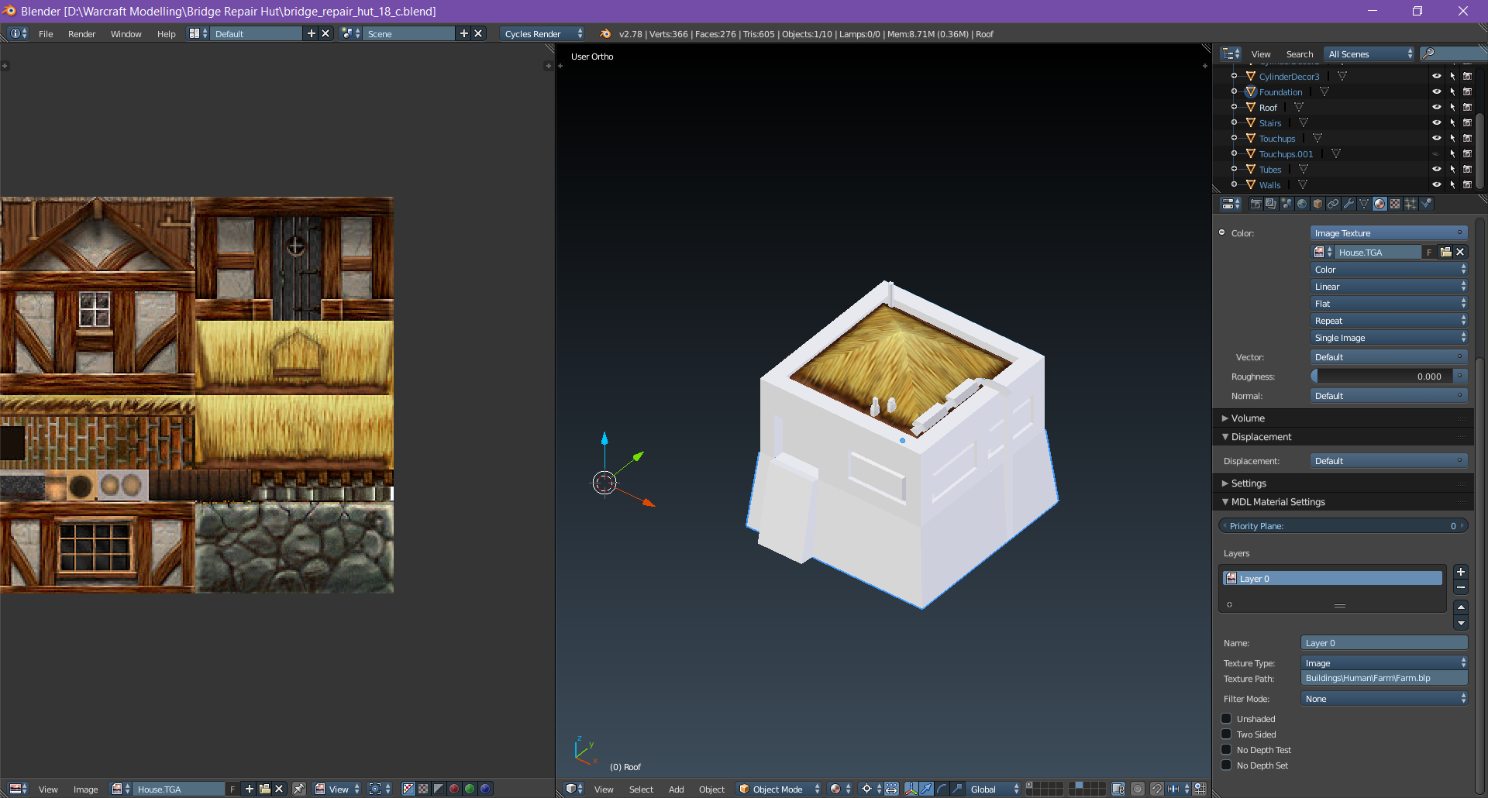Image resolution: width=1488 pixels, height=798 pixels.
Task: Open the Global orientation dropdown
Action: point(994,789)
